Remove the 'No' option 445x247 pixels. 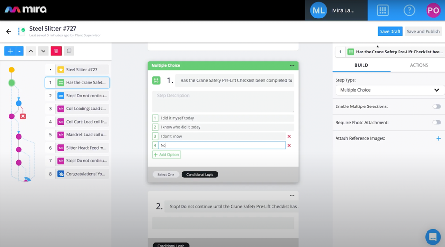tap(289, 145)
